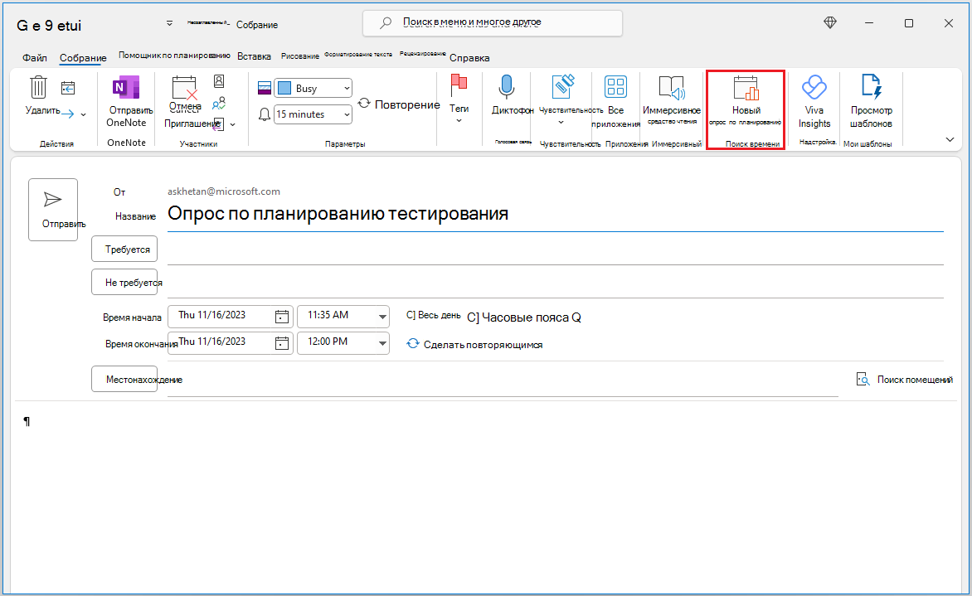Viewport: 972px width, 596px height.
Task: Click the premium diamond icon in title bar
Action: click(x=830, y=23)
